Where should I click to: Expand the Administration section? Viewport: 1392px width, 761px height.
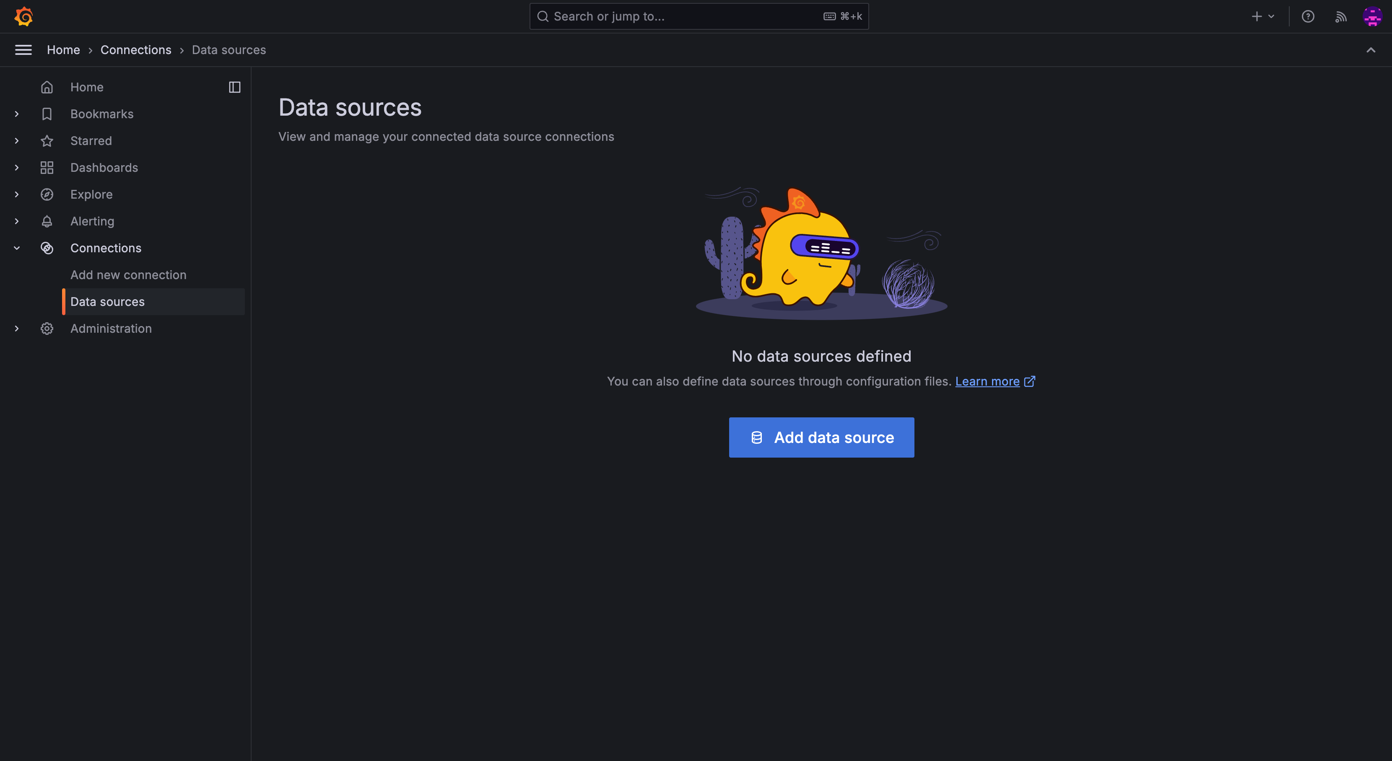pyautogui.click(x=17, y=329)
